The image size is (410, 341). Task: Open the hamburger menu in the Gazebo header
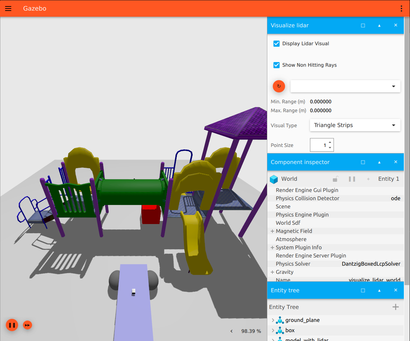[x=8, y=9]
